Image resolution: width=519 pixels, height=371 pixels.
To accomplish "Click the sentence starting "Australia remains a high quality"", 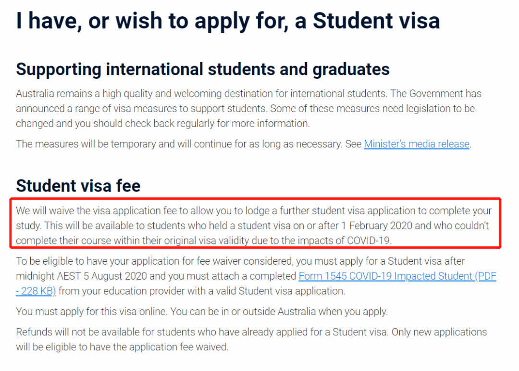I will pyautogui.click(x=201, y=94).
